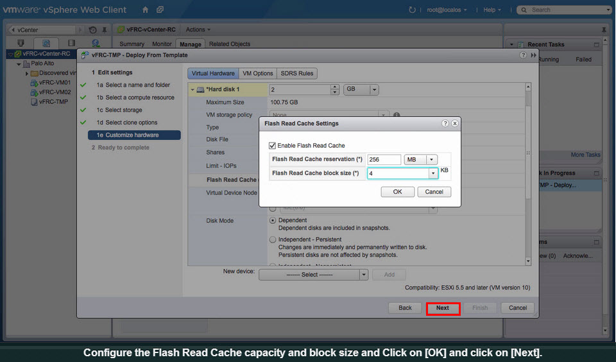Screen dimensions: 616x362
Task: Open the Flash Read Cache block size dropdown
Action: [433, 173]
